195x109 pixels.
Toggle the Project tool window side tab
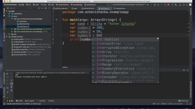[x=4, y=12]
